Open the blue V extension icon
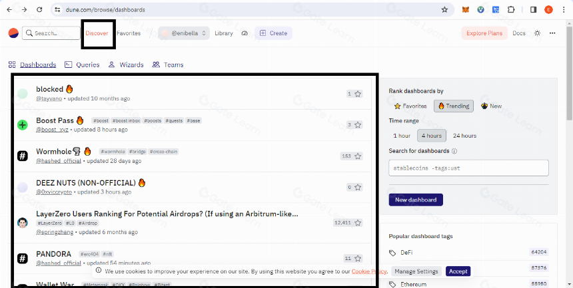Viewport: 573px width, 288px height. [481, 10]
